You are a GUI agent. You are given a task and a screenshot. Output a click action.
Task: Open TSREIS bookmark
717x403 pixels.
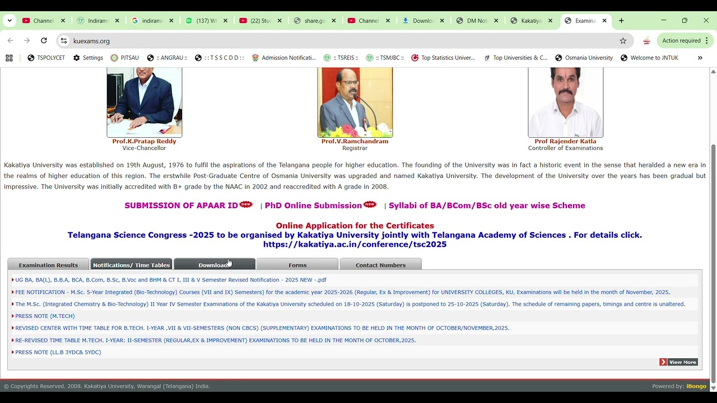(341, 58)
